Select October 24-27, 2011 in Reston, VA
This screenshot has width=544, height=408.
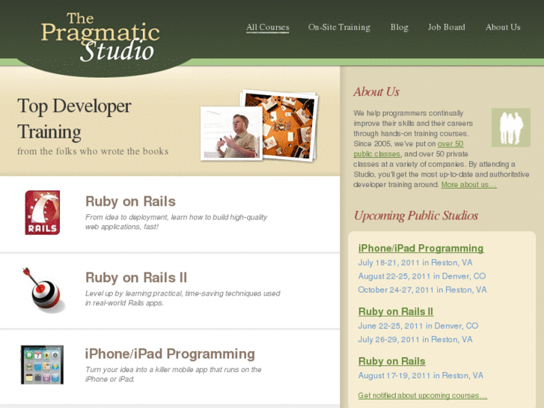pyautogui.click(x=422, y=290)
